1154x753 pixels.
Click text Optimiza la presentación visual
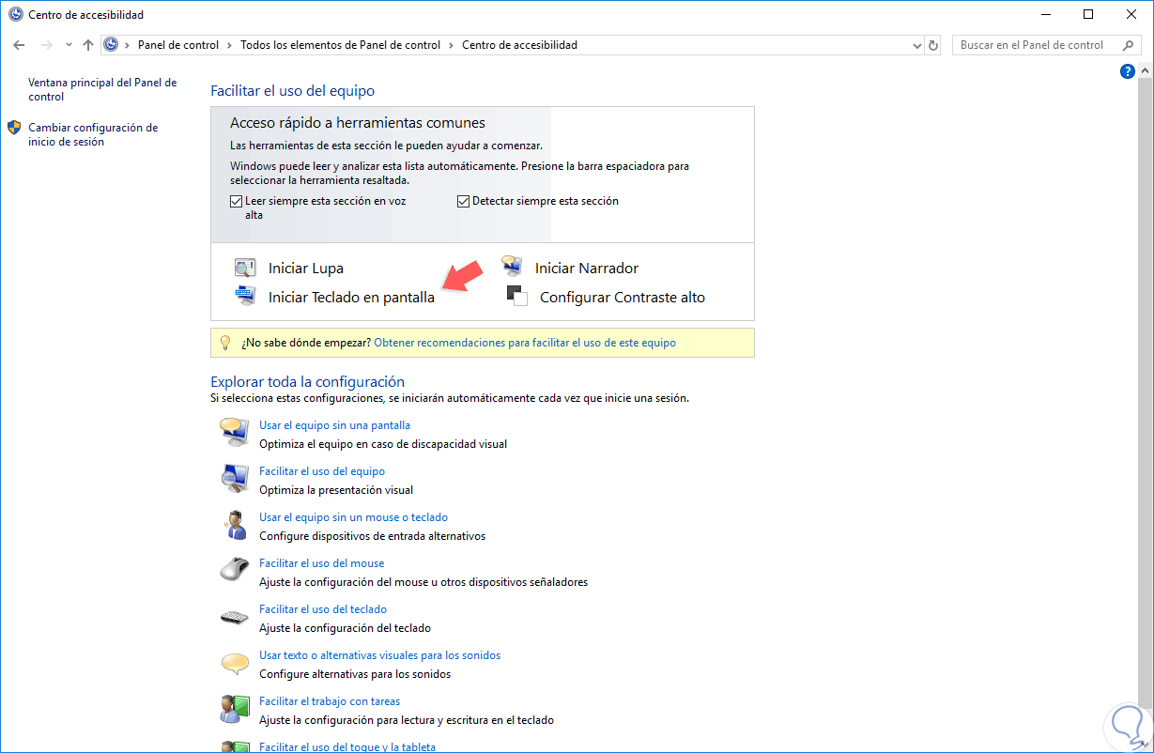pyautogui.click(x=336, y=490)
